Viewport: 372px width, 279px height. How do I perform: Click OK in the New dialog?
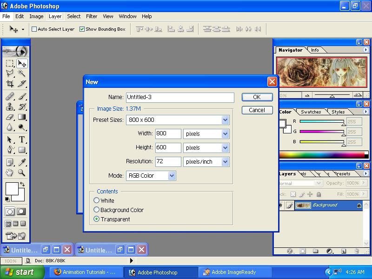click(257, 97)
